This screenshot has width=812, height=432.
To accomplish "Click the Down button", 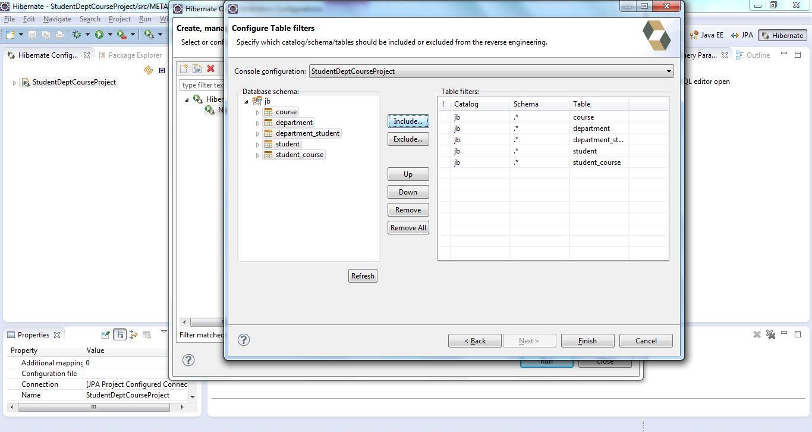I will (x=408, y=192).
